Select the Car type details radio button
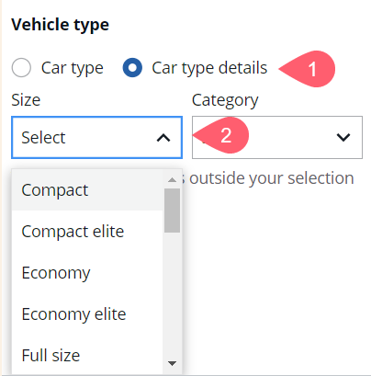The image size is (371, 376). coord(132,67)
